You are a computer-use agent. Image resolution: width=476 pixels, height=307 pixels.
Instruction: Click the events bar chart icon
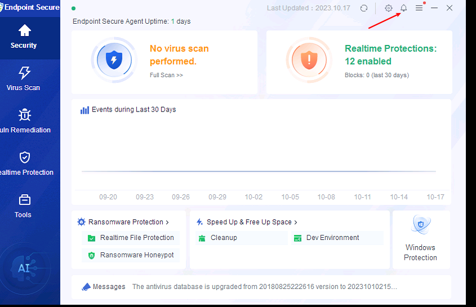coord(84,110)
